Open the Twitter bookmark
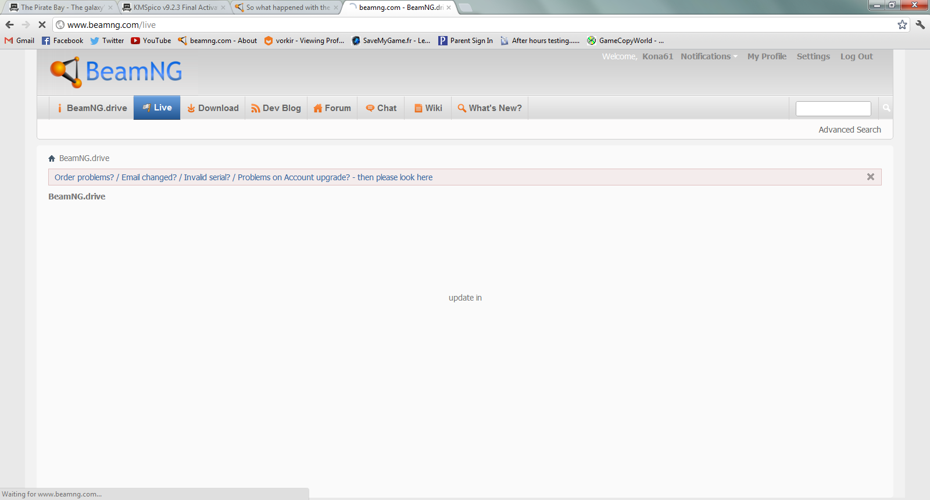The image size is (930, 500). 107,41
